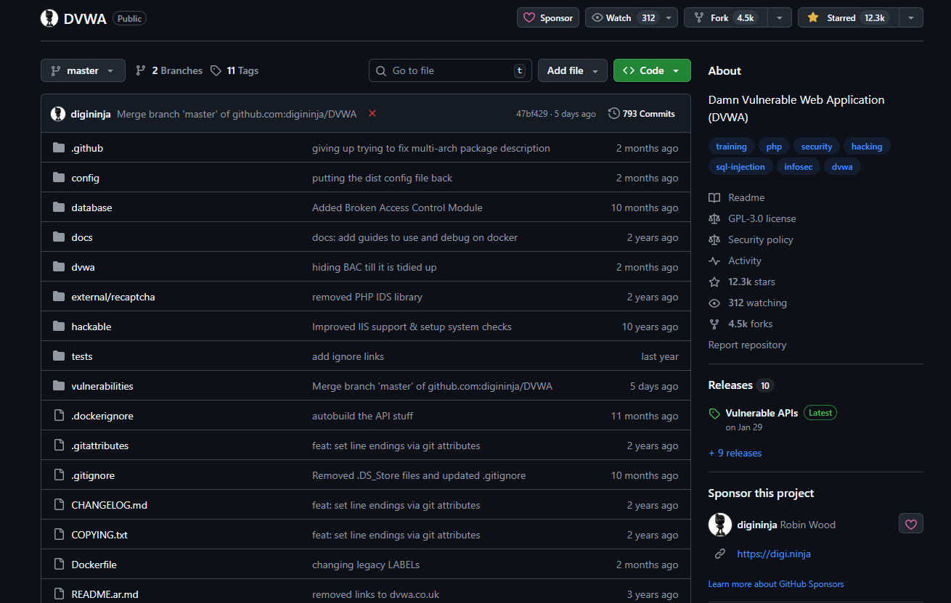Screen dimensions: 951x603
Task: Open the Vulnerable APIs release
Action: [x=762, y=413]
